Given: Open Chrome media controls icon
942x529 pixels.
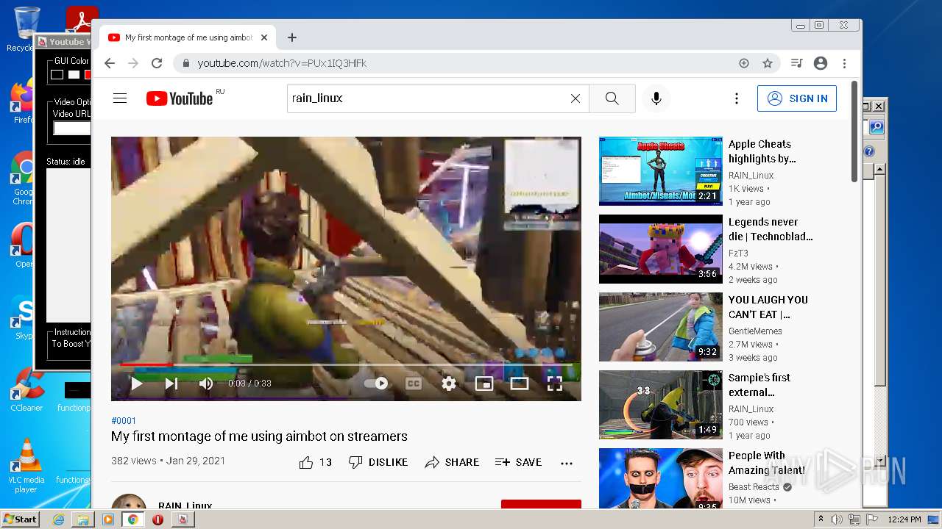Looking at the screenshot, I should pyautogui.click(x=796, y=63).
